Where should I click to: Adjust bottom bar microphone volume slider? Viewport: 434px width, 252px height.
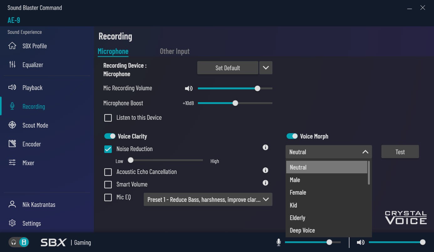coord(313,242)
